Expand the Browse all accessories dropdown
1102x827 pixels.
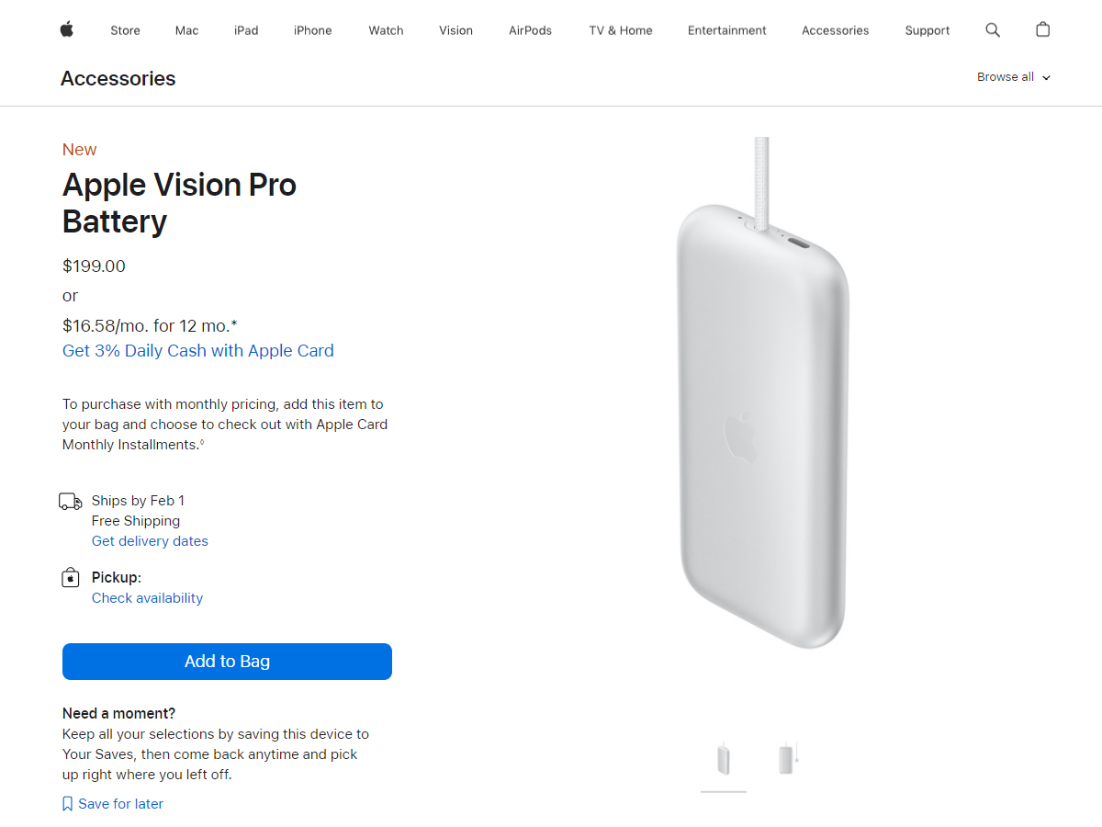tap(1006, 77)
